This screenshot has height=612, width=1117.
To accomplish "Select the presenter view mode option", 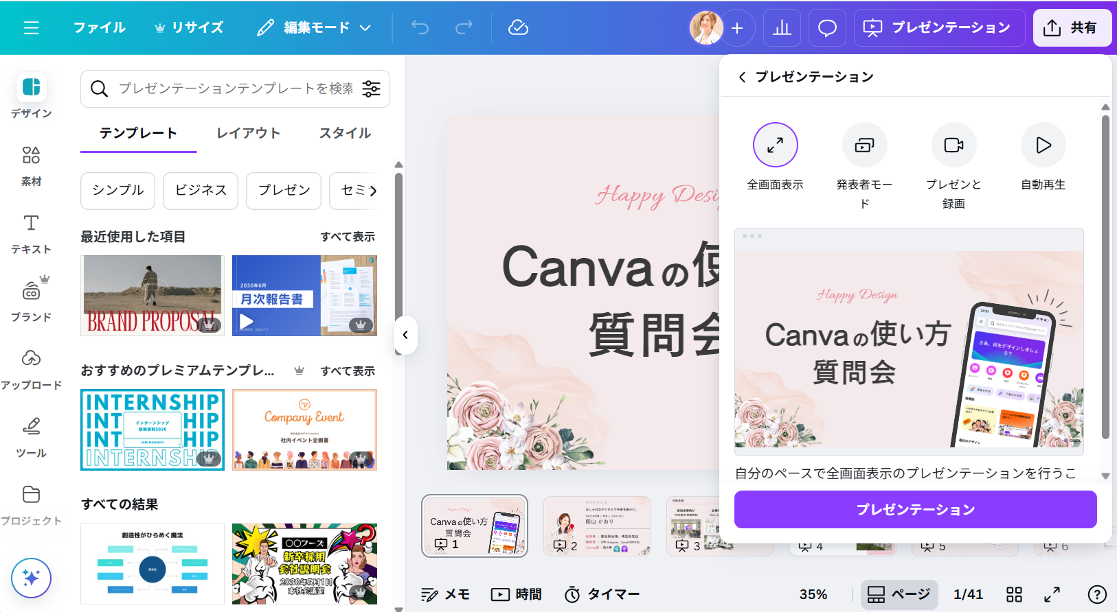I will coord(864,145).
